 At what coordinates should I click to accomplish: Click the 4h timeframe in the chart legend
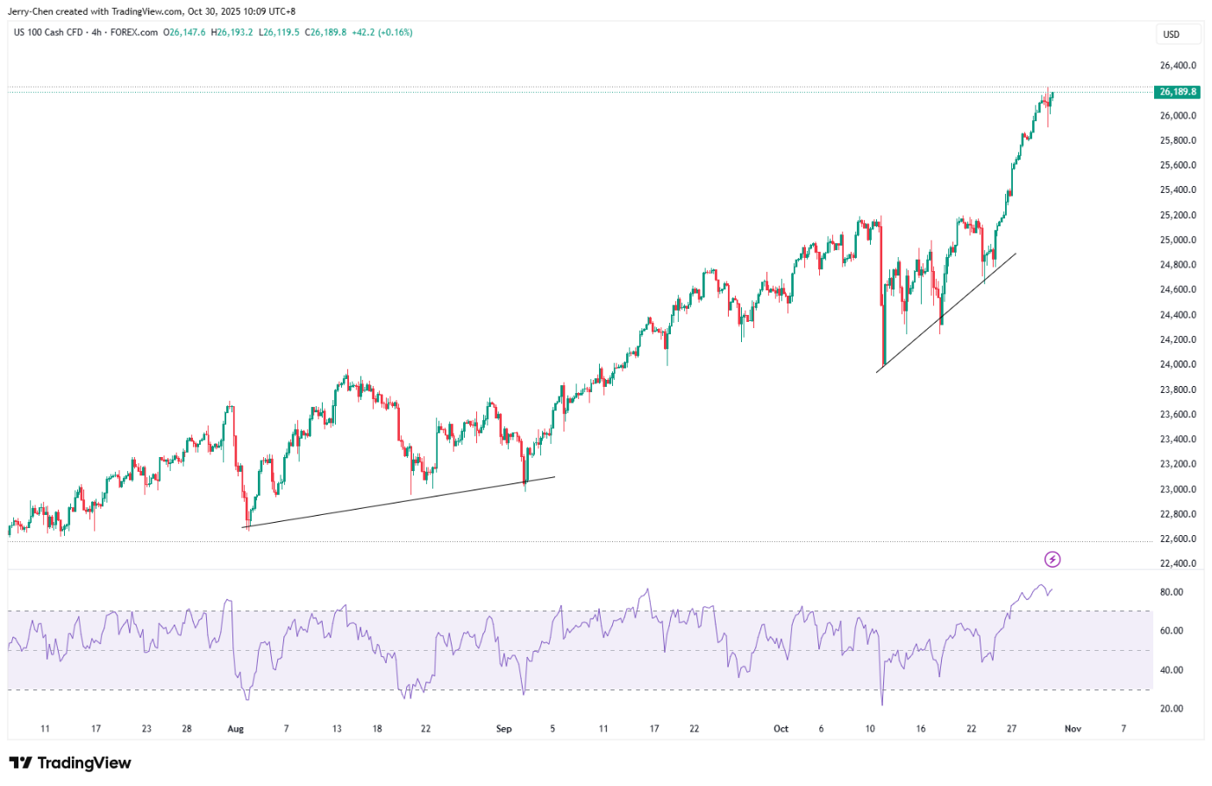(96, 32)
